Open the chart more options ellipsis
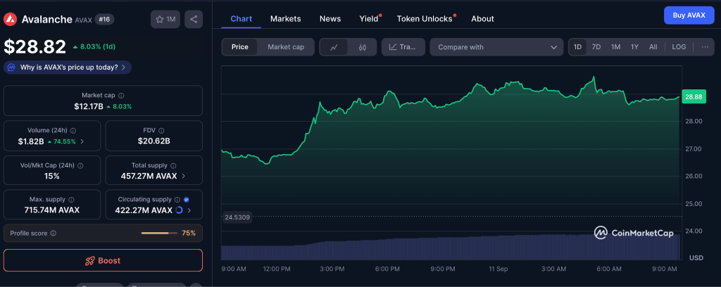Image resolution: width=721 pixels, height=287 pixels. pyautogui.click(x=705, y=47)
